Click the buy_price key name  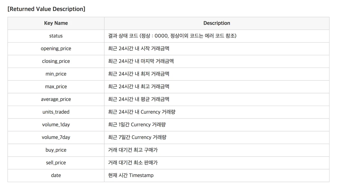coord(56,150)
